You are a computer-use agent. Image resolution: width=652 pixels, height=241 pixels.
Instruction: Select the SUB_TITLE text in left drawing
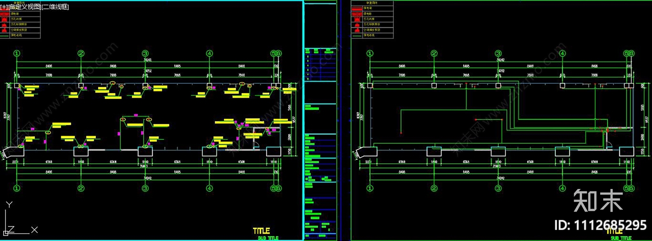(x=268, y=238)
